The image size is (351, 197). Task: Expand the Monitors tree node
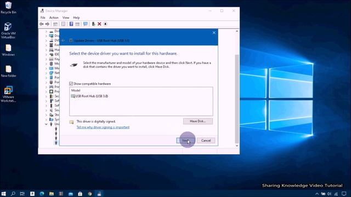[46, 68]
